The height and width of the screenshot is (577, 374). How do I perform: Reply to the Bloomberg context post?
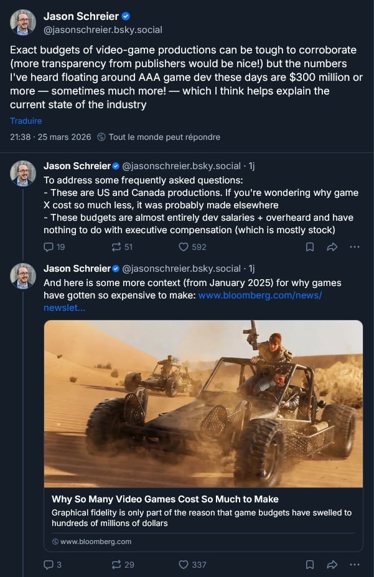(x=49, y=565)
